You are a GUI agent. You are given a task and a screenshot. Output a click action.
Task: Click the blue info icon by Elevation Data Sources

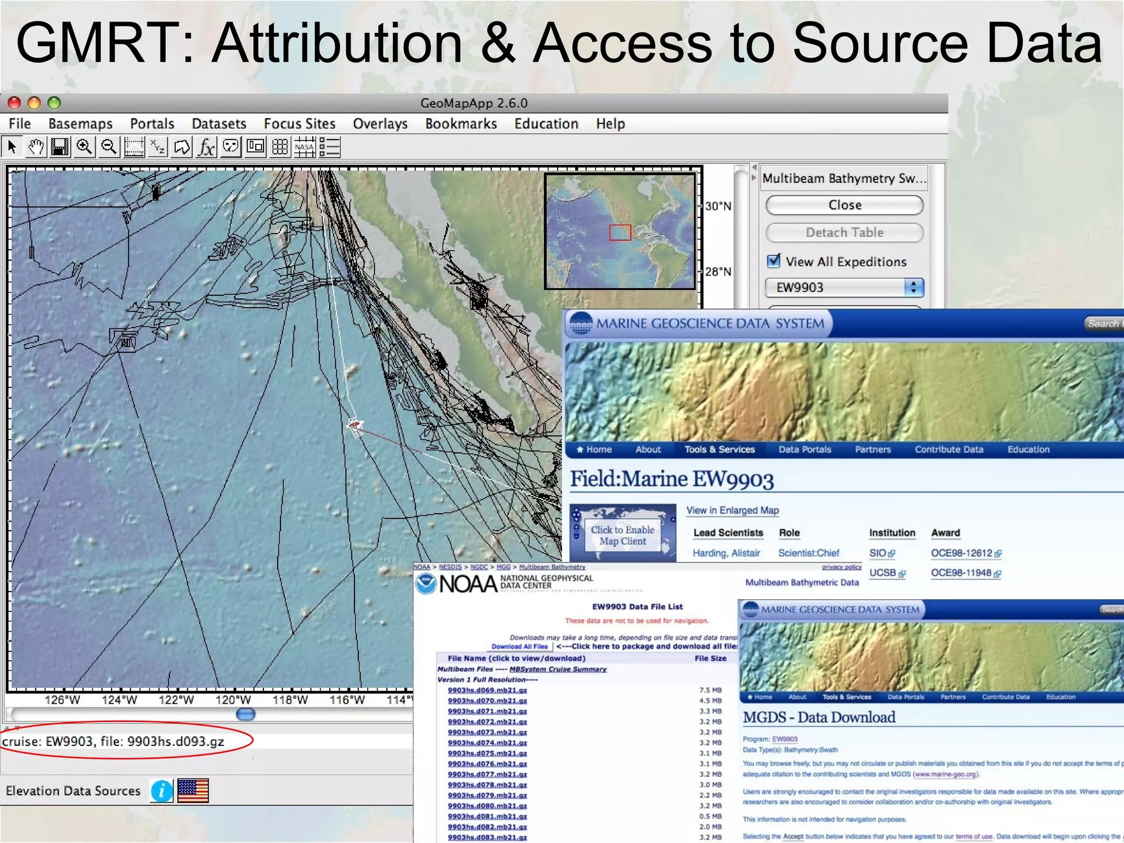click(162, 791)
